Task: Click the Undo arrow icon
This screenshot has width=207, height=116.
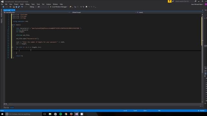Action: coord(22,7)
